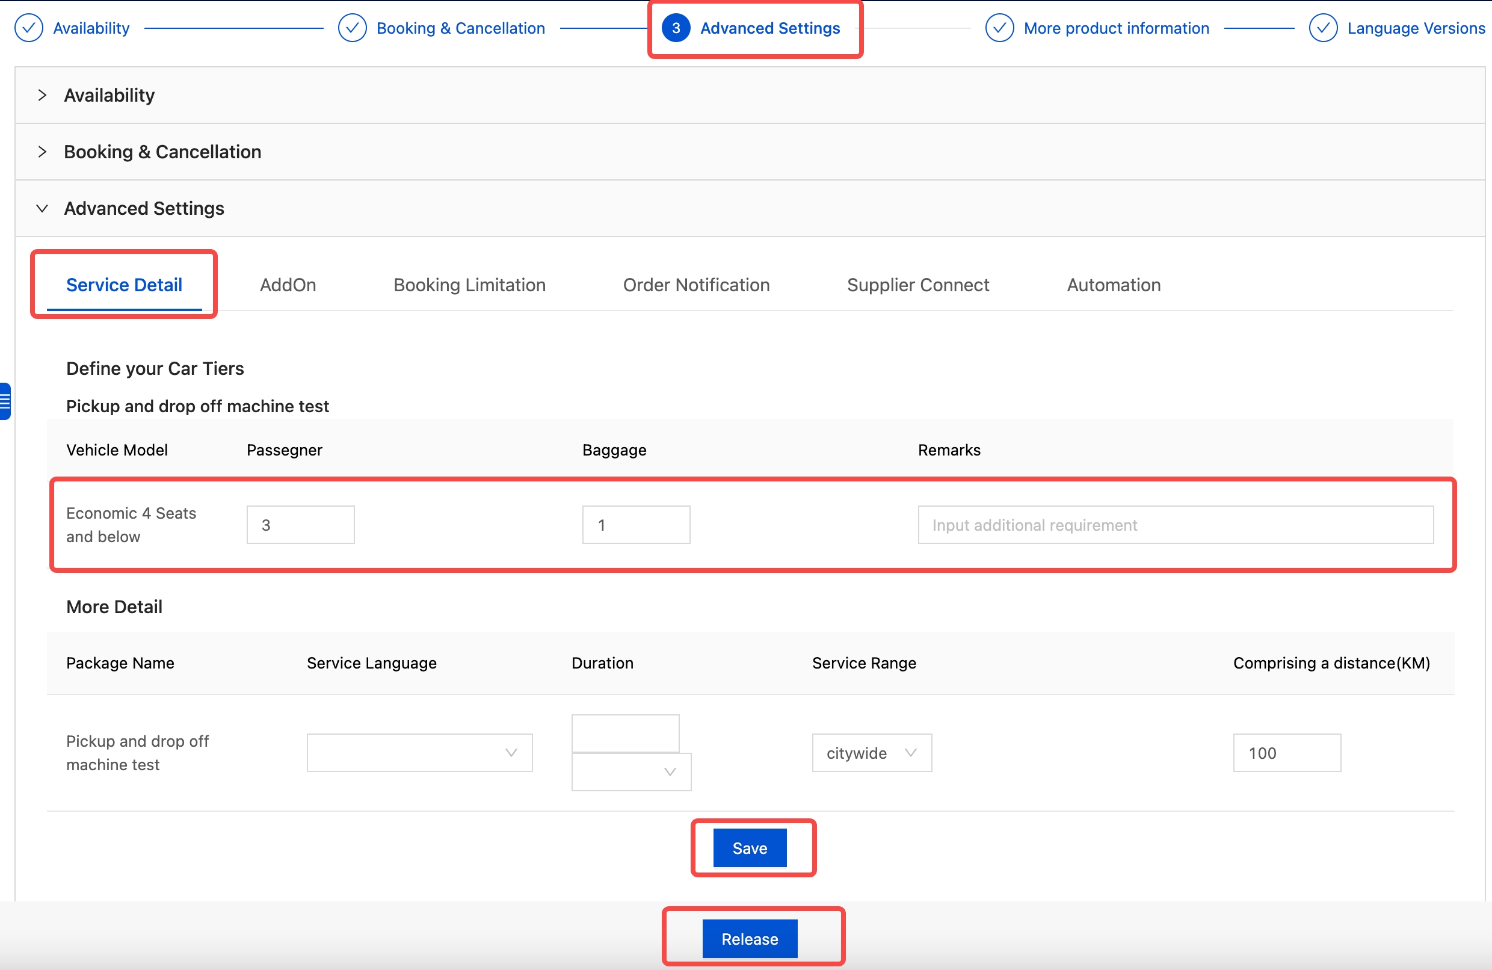The height and width of the screenshot is (970, 1492).
Task: Click the Availability step checkmark icon
Action: point(29,28)
